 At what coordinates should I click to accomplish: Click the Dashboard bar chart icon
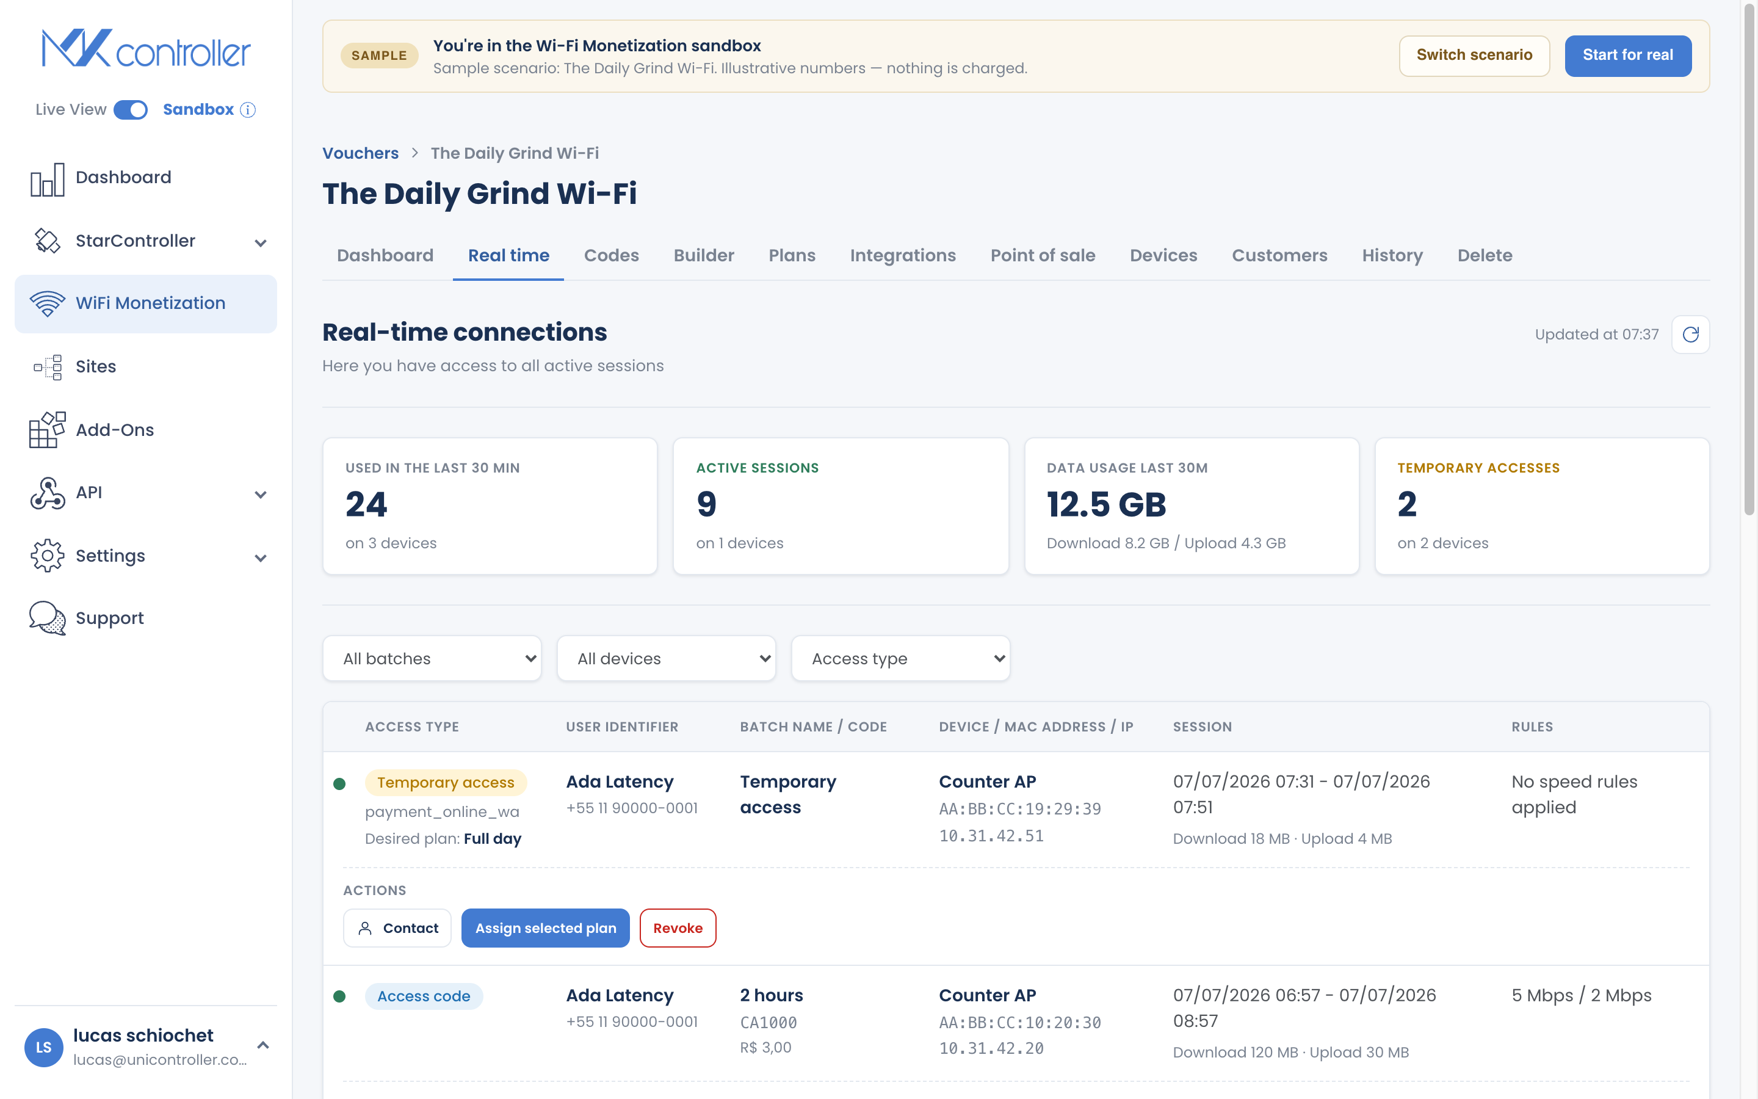click(47, 179)
